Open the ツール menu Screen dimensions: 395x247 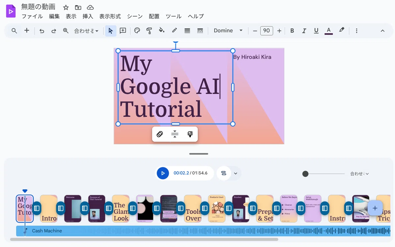click(x=173, y=16)
